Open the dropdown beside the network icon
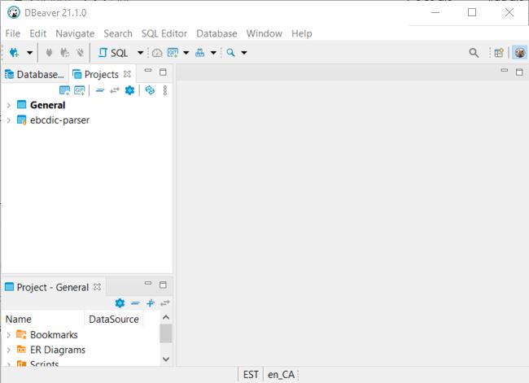This screenshot has height=383, width=529. point(213,53)
